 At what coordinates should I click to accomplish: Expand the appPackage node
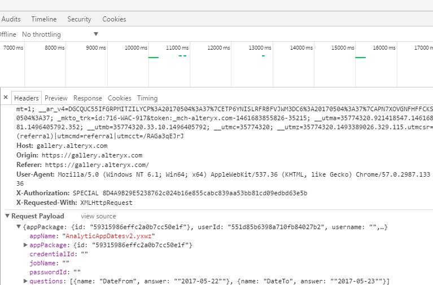tap(25, 245)
